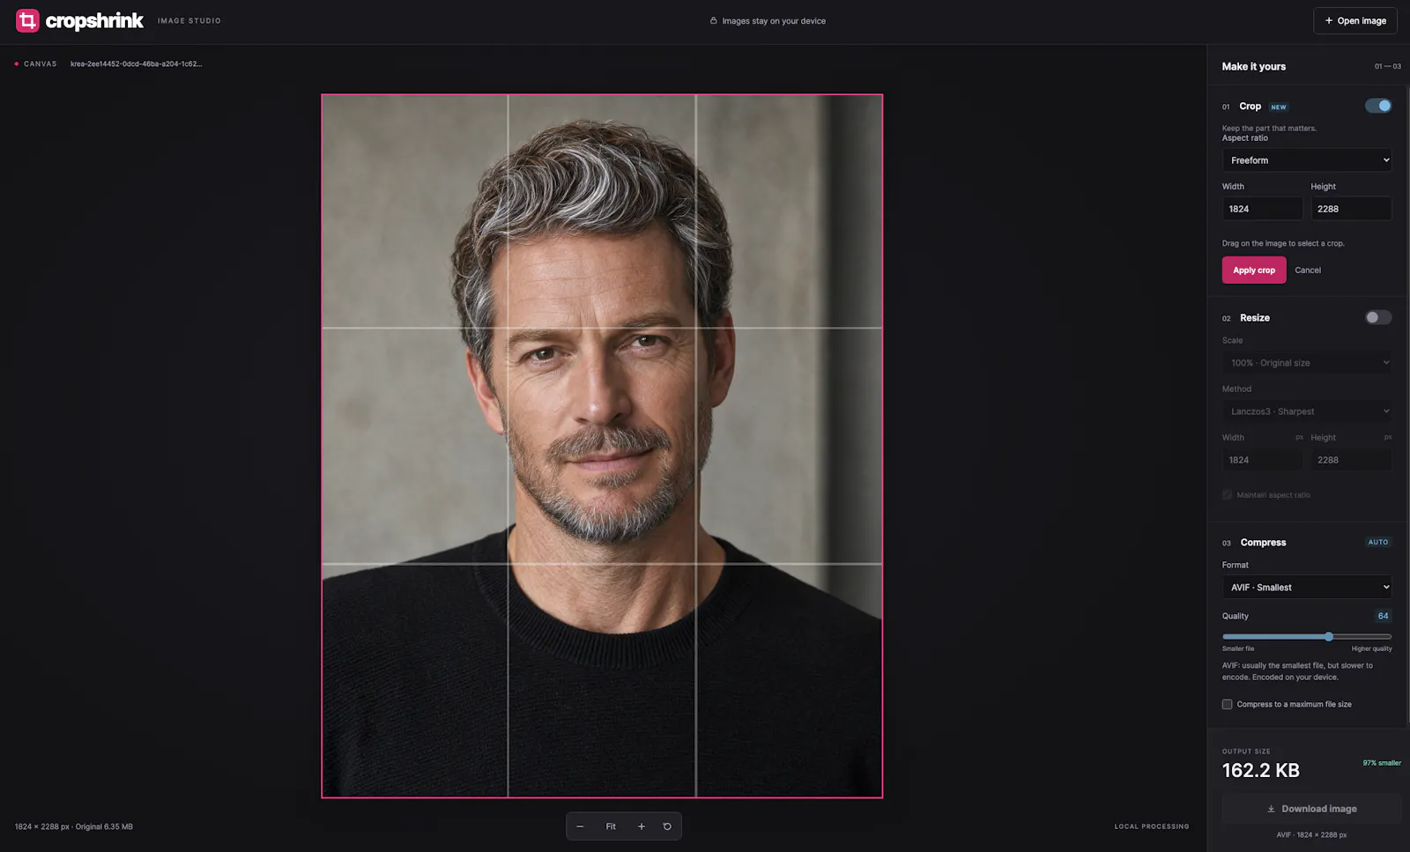Enable the Resize section toggle
Viewport: 1410px width, 852px height.
click(x=1378, y=317)
